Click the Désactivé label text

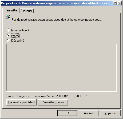pos(18,41)
